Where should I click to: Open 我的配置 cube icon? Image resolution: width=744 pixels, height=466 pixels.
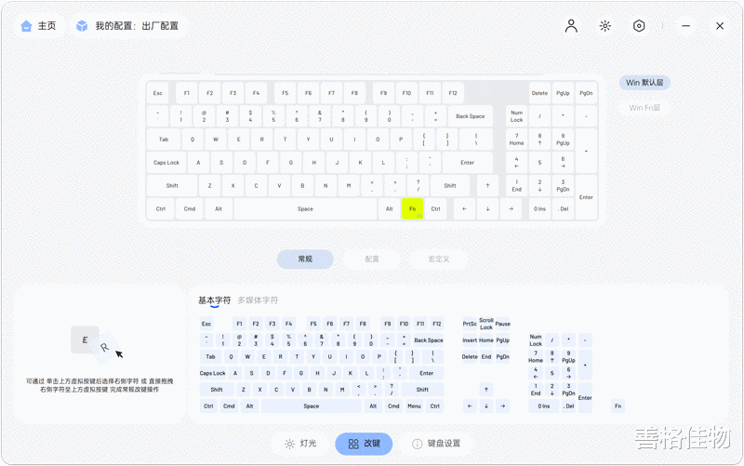[x=82, y=26]
